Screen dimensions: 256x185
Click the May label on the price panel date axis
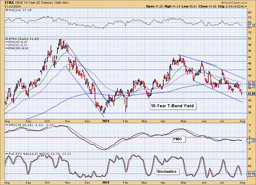click(x=183, y=121)
